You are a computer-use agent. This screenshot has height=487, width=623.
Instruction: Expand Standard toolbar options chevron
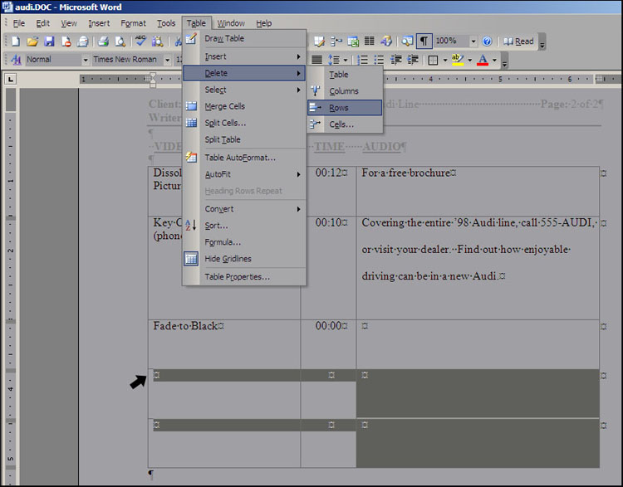click(542, 42)
